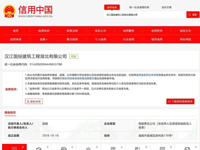The width and height of the screenshot is (200, 150).
Task: Select the 基础信息 tab
Action: pos(10,112)
